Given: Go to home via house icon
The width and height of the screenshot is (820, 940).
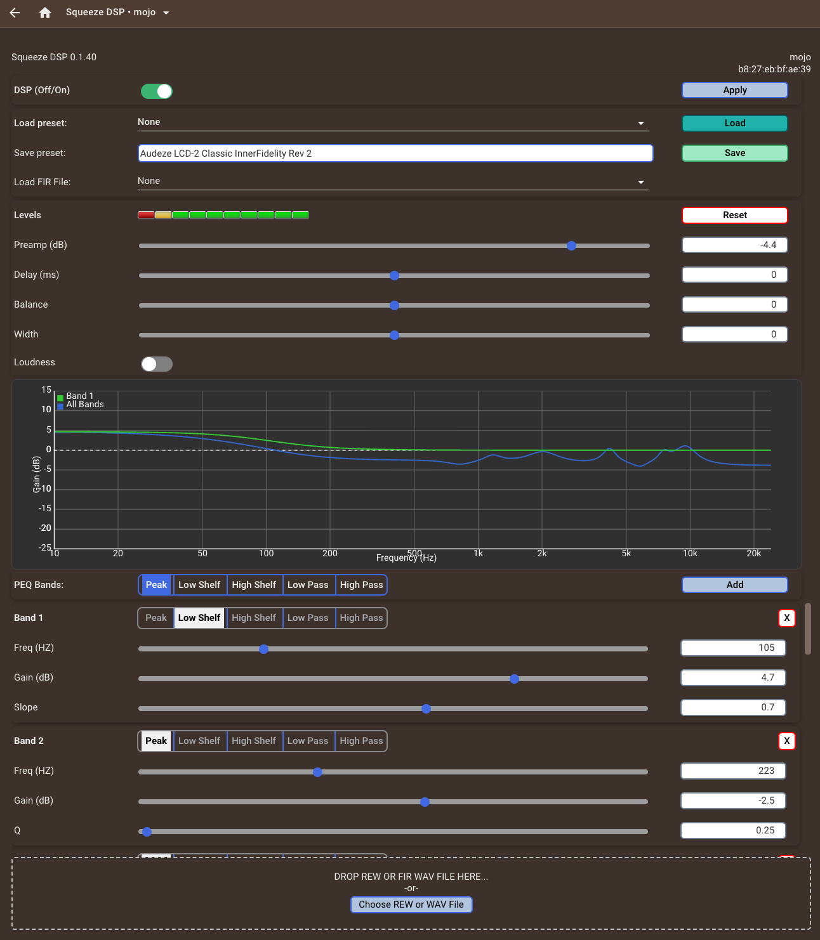Looking at the screenshot, I should [44, 13].
